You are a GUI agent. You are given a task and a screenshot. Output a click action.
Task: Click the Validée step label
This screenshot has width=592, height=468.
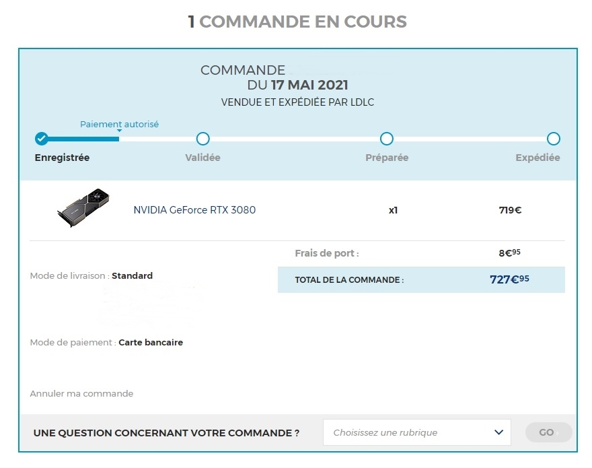(x=202, y=158)
